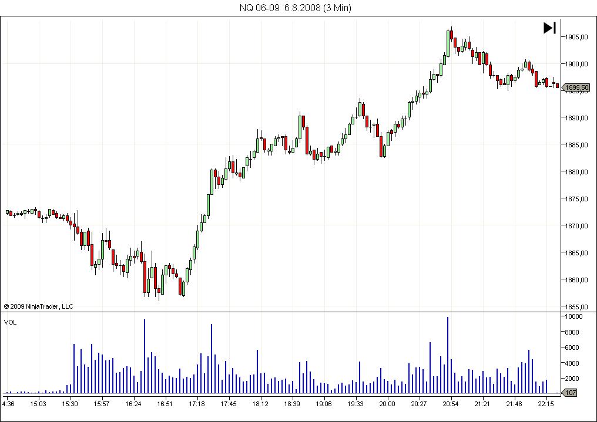Click the 1865,00 price axis label
Image resolution: width=597 pixels, height=422 pixels.
pyautogui.click(x=576, y=253)
